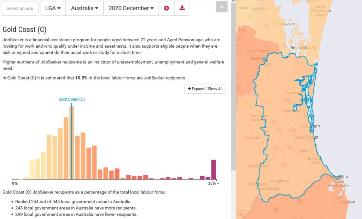Open the 2020 December date dropdown
The image size is (362, 219).
click(131, 8)
